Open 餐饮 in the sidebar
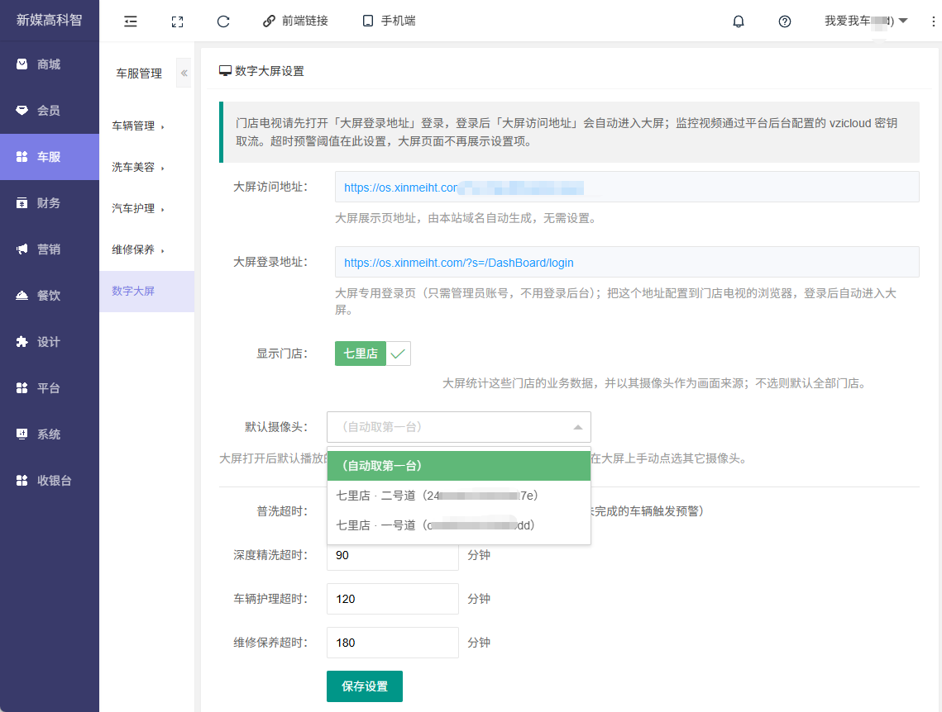942x712 pixels. [x=50, y=295]
